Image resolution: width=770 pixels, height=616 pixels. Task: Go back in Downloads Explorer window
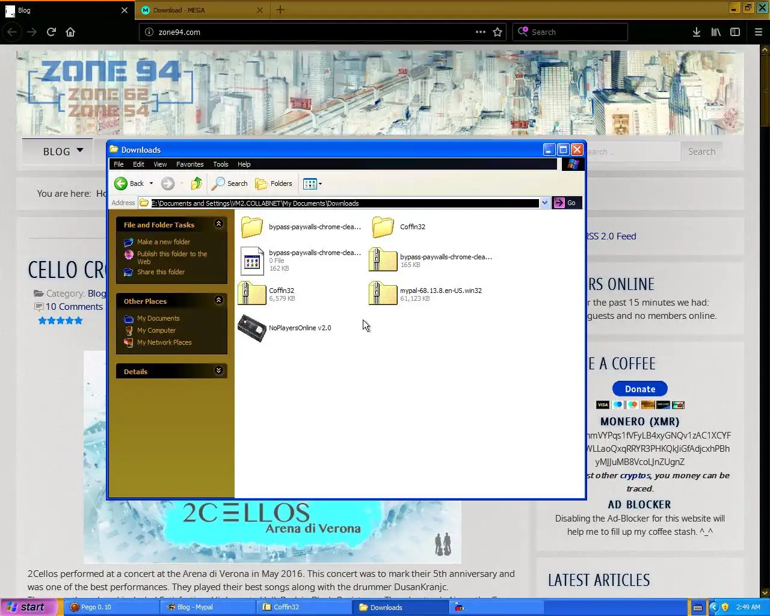tap(129, 183)
